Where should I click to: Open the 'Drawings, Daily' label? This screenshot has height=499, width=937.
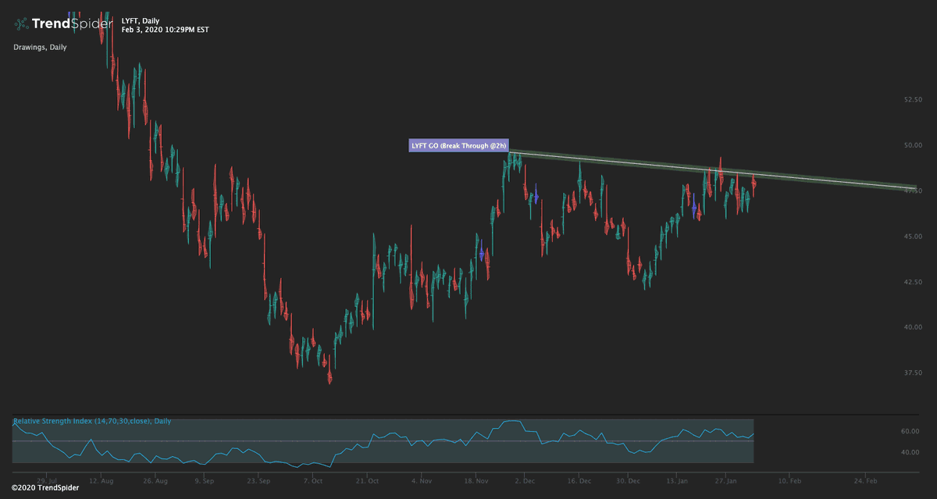coord(41,47)
